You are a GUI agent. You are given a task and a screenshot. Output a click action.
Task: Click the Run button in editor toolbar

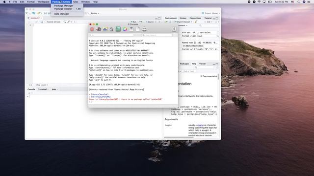point(133,22)
